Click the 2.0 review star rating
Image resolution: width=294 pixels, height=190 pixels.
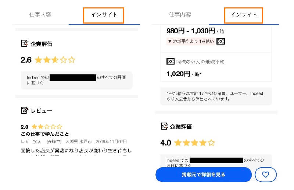tap(42, 127)
